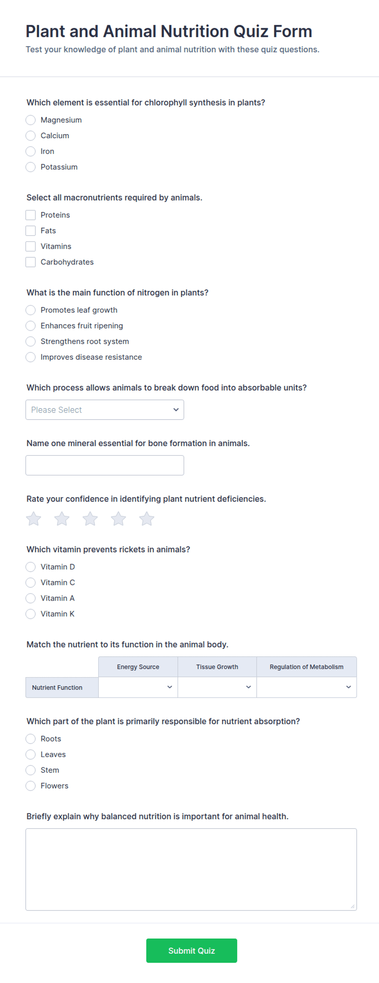Choose the third star rating
The image size is (379, 983).
pos(90,519)
